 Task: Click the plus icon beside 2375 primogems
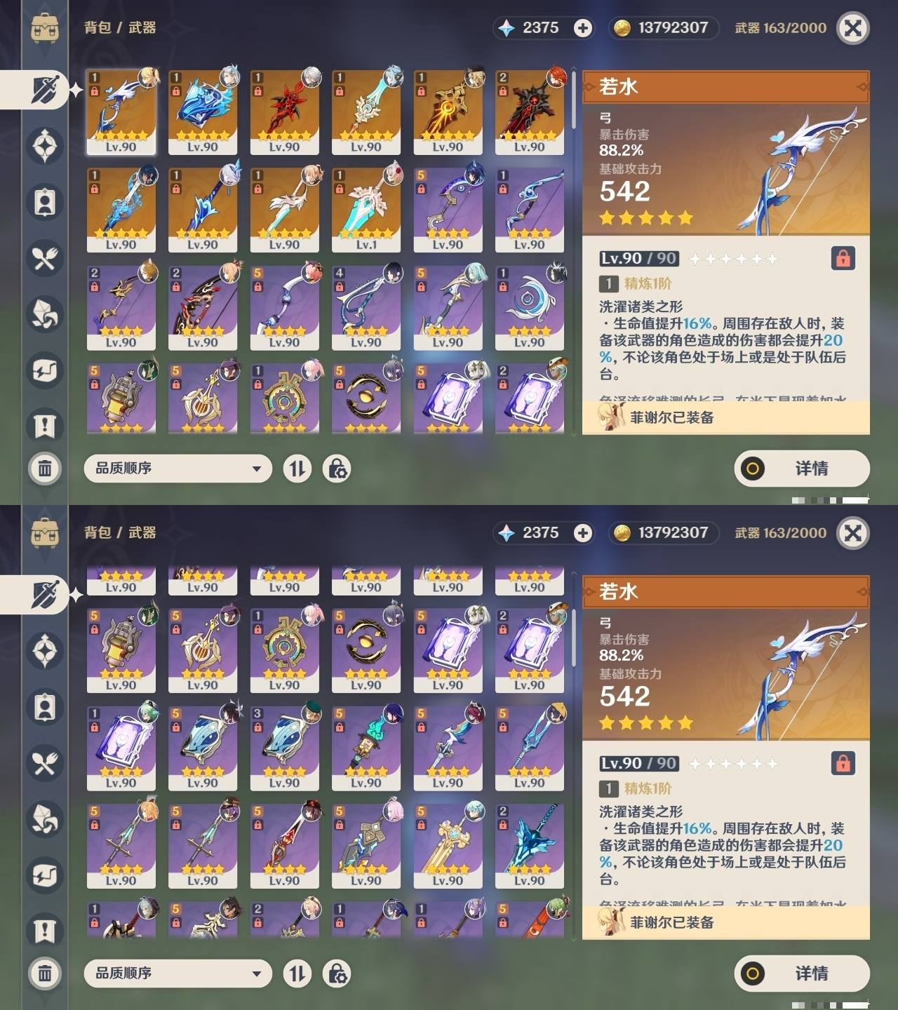point(582,27)
